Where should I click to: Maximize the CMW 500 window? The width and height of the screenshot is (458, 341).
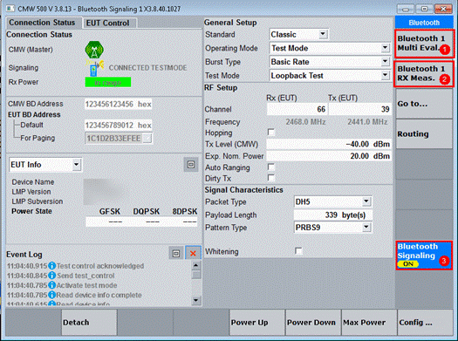[x=424, y=9]
